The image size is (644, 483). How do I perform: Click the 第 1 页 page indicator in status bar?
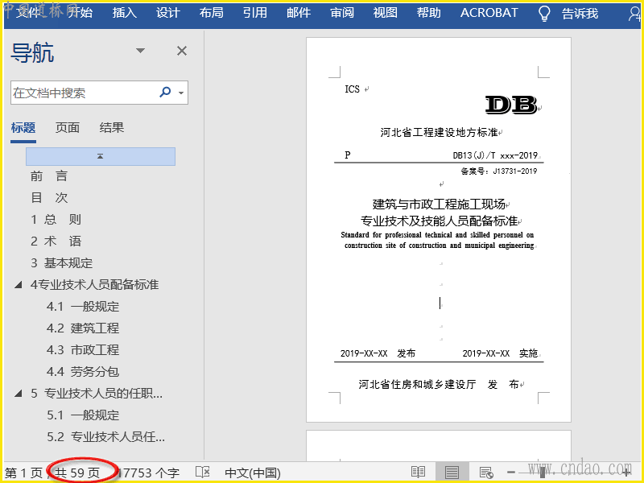(x=23, y=473)
